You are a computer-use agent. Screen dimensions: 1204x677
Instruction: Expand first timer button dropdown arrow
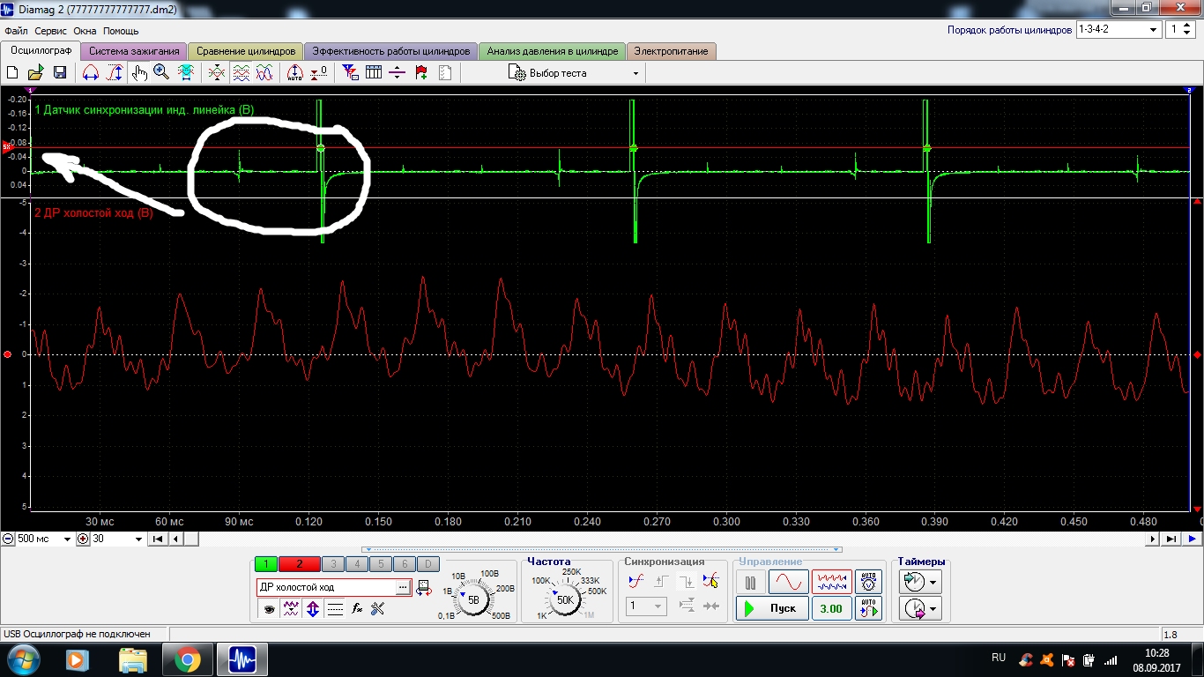click(x=934, y=583)
